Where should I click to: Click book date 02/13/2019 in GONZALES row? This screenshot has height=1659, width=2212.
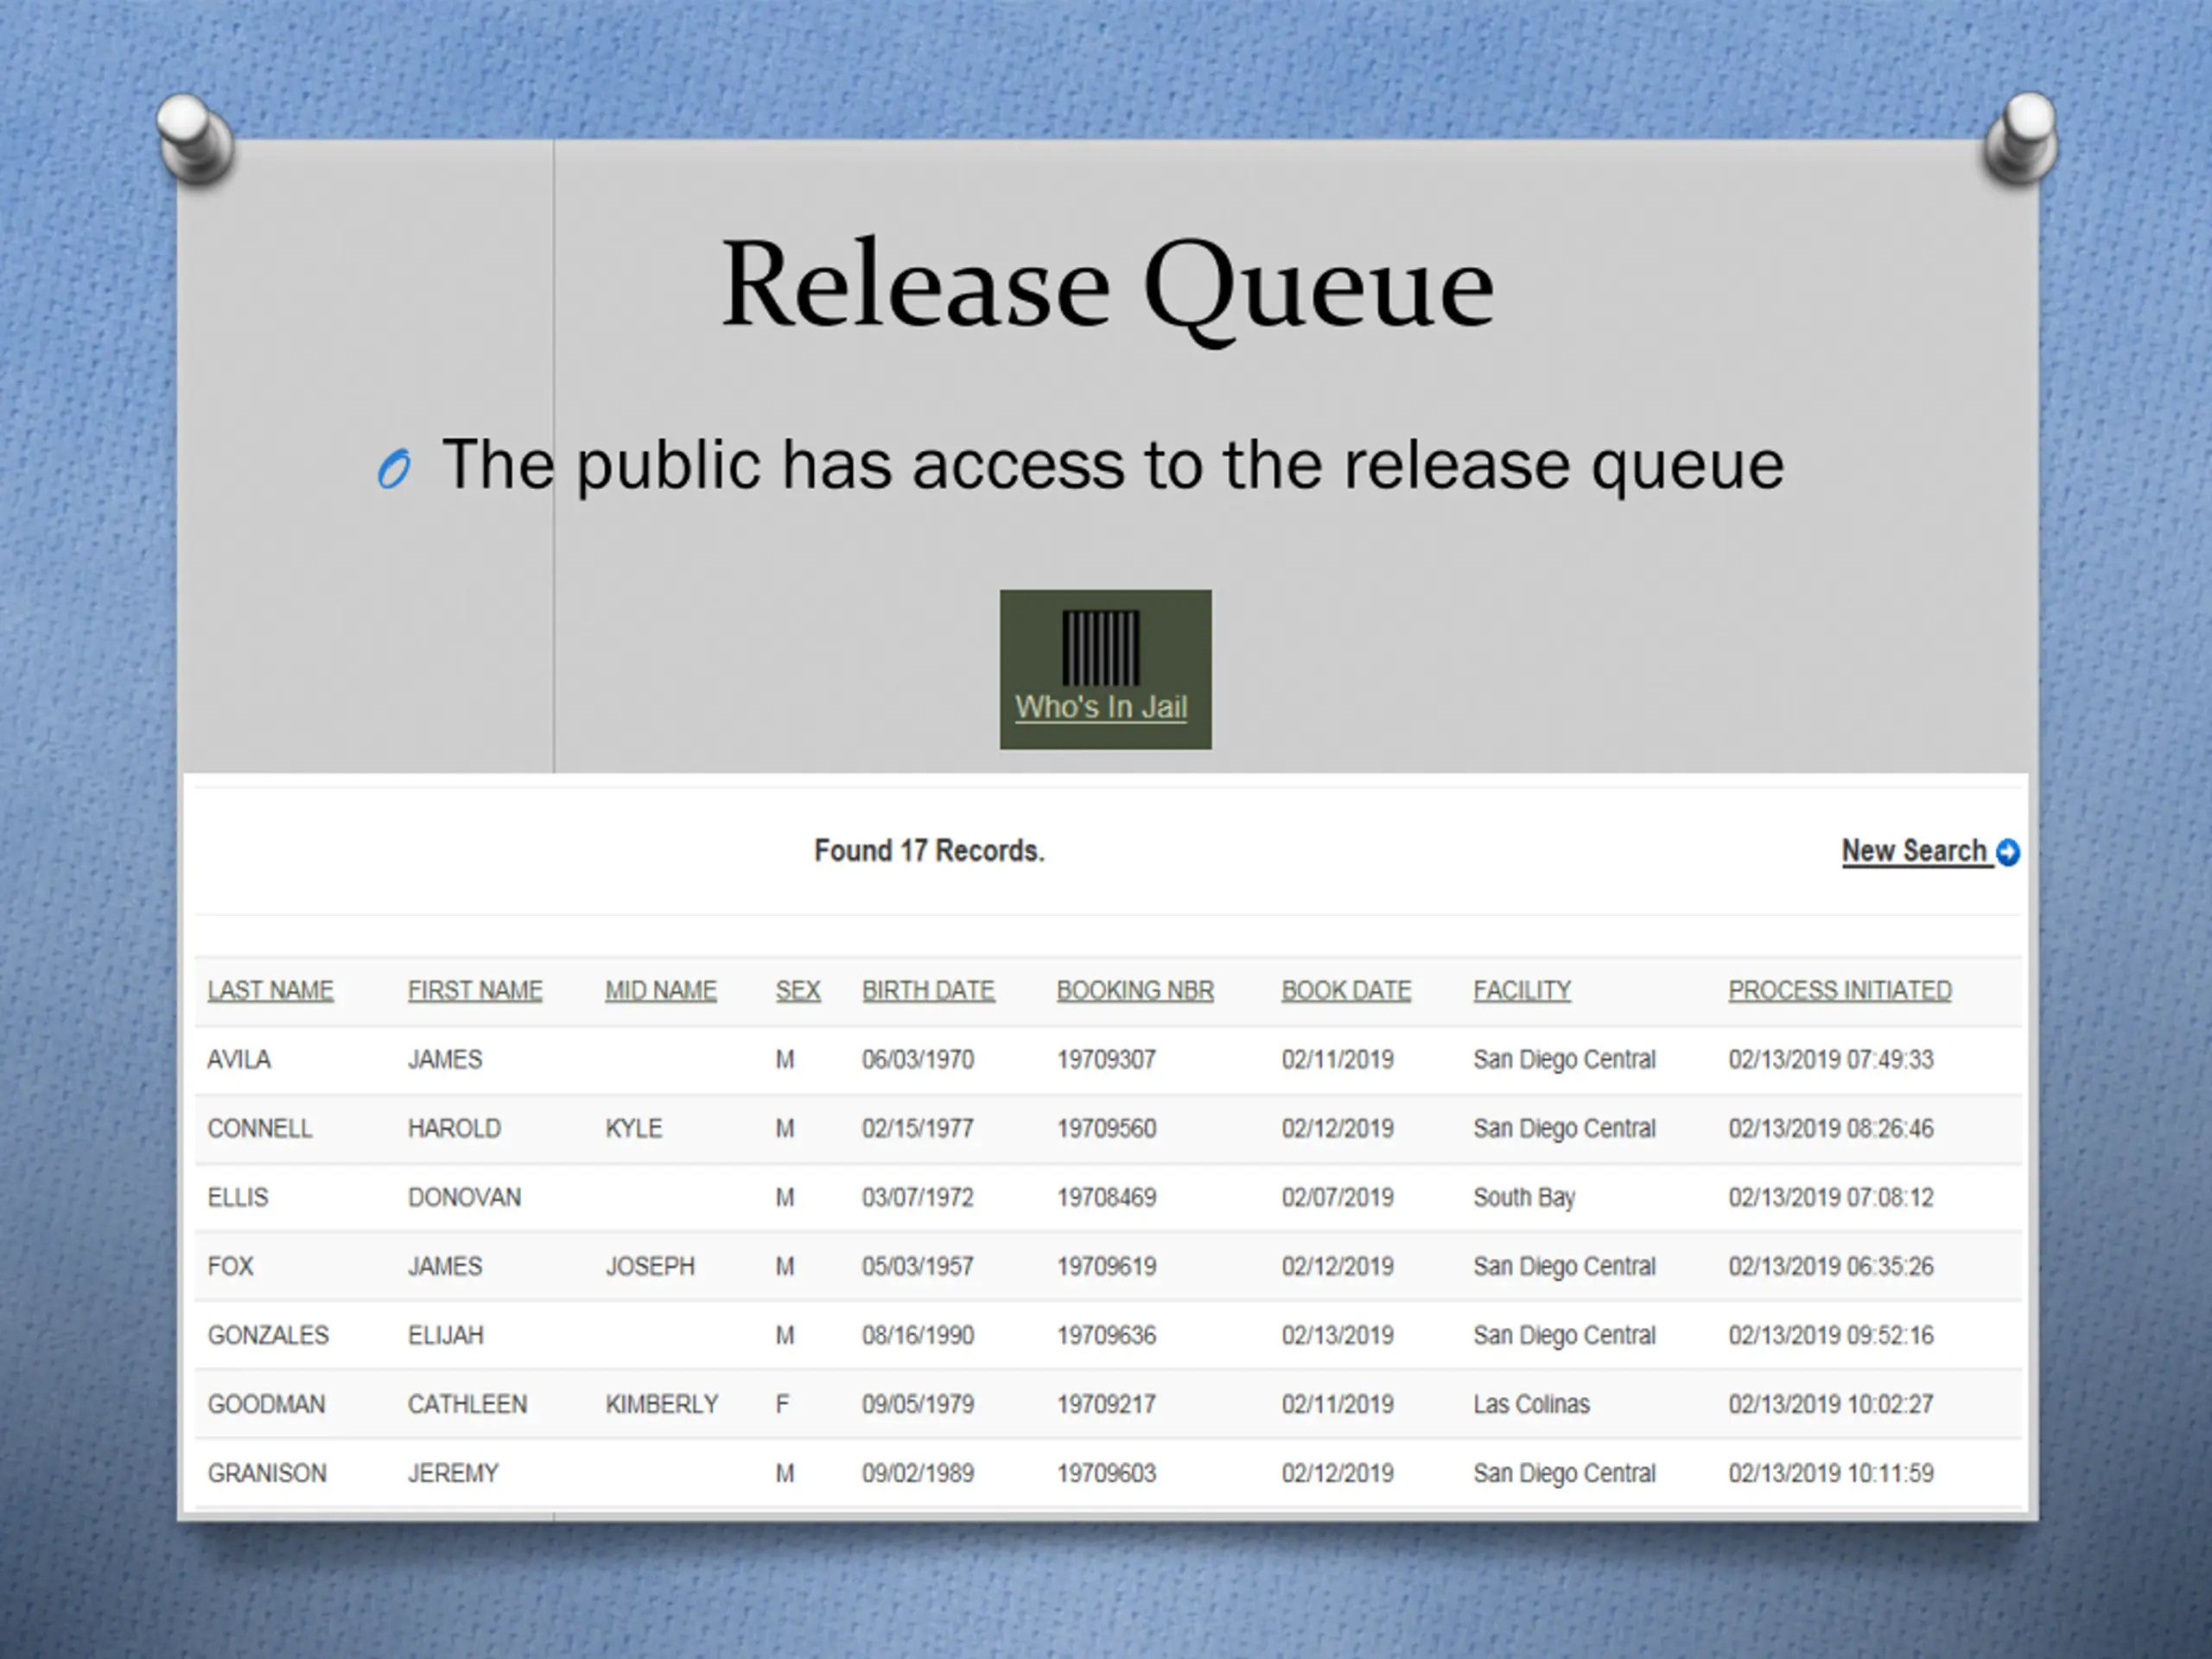pyautogui.click(x=1338, y=1336)
